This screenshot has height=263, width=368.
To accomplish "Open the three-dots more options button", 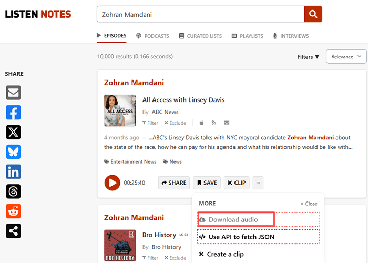I will [258, 183].
